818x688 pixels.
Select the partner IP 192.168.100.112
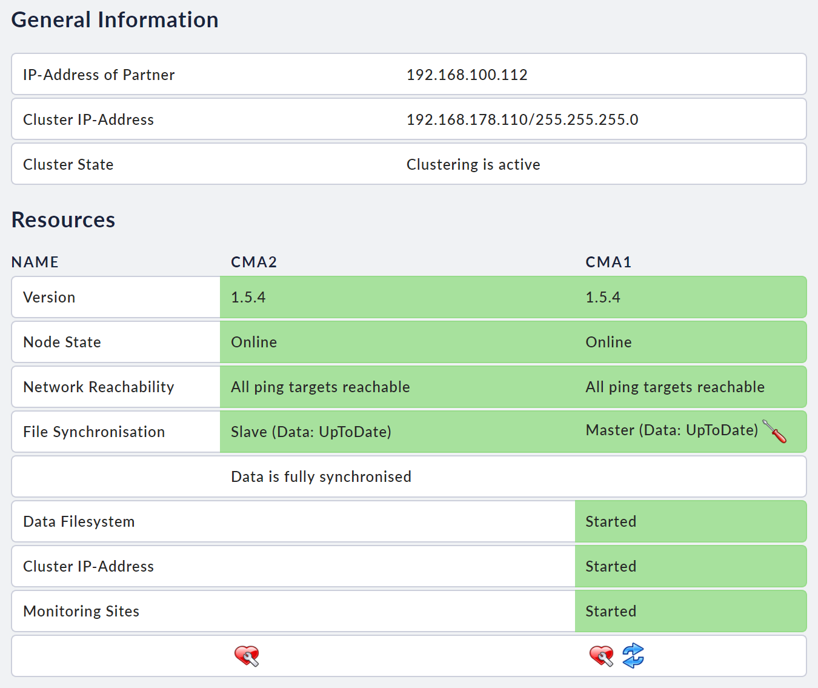(x=467, y=75)
